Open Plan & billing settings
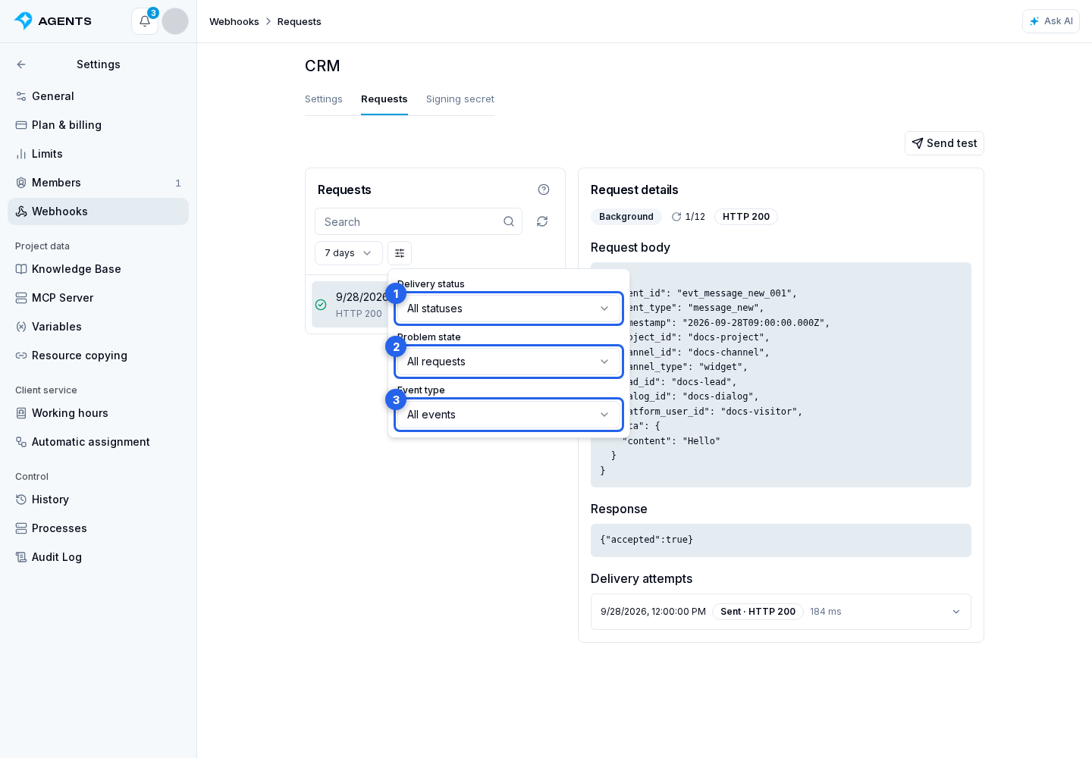The width and height of the screenshot is (1092, 758). (x=99, y=125)
